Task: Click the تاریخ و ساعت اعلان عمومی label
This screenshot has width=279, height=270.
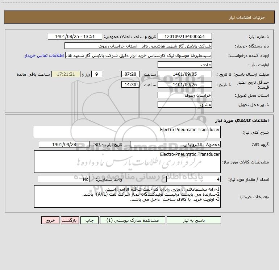Action: [130, 37]
